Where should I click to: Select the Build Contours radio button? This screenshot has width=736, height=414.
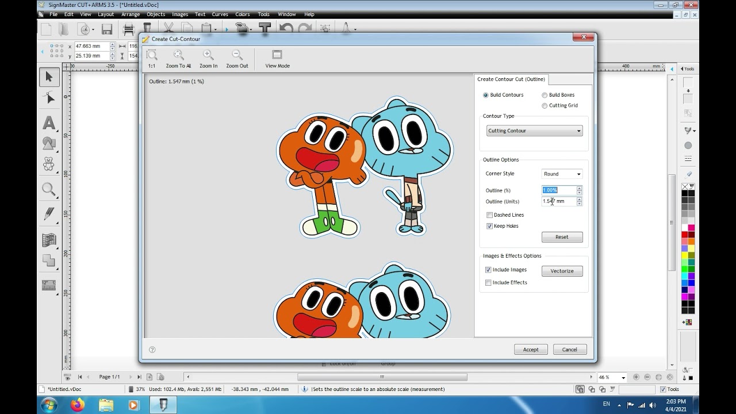(486, 95)
